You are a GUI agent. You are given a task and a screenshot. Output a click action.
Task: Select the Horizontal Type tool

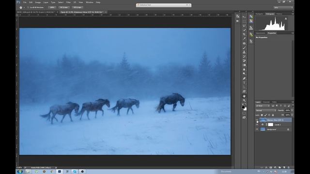(x=244, y=83)
